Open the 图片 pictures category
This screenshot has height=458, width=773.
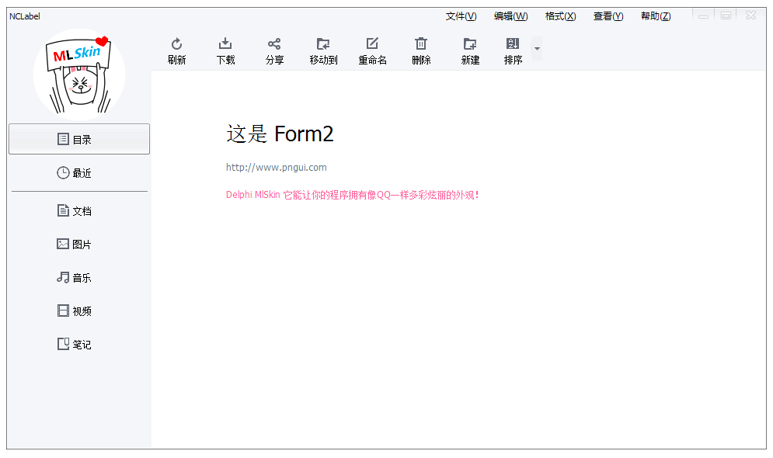pos(79,245)
